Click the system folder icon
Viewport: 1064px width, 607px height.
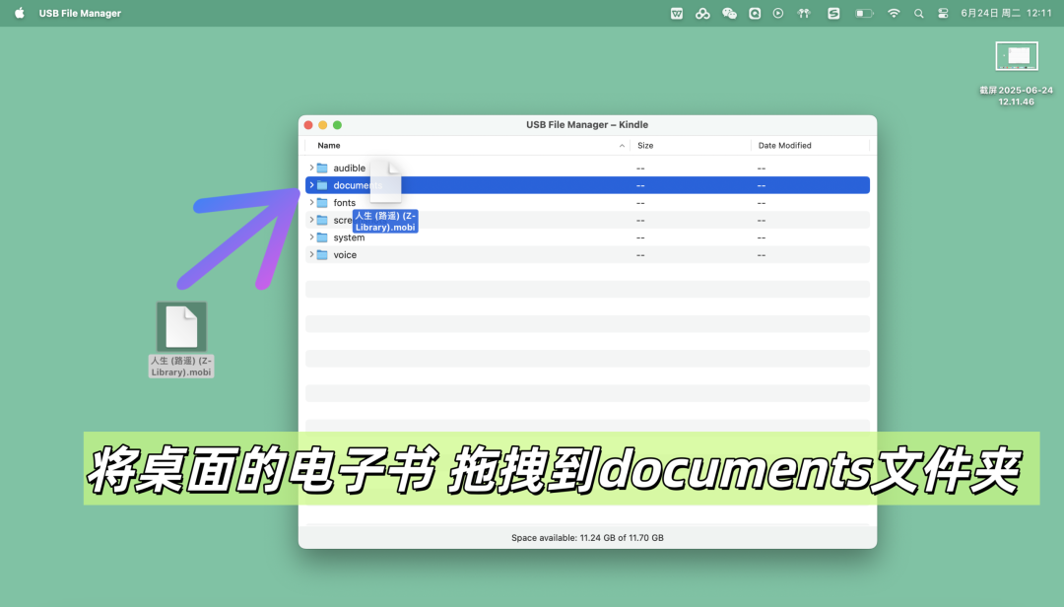322,237
